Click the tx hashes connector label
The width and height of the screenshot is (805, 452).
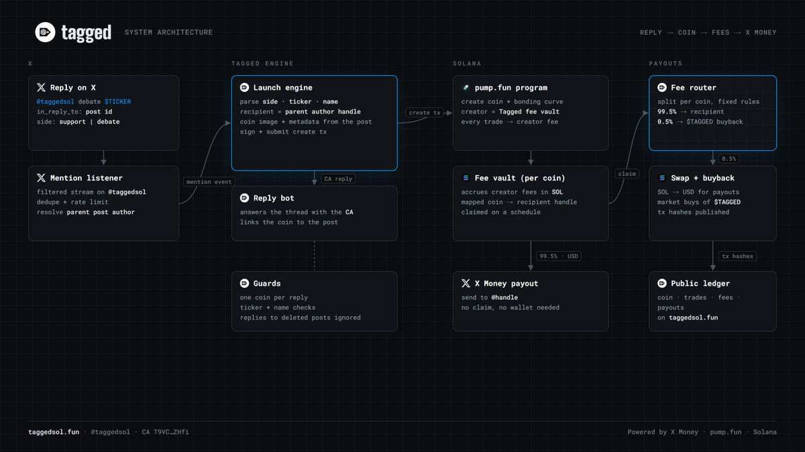737,256
